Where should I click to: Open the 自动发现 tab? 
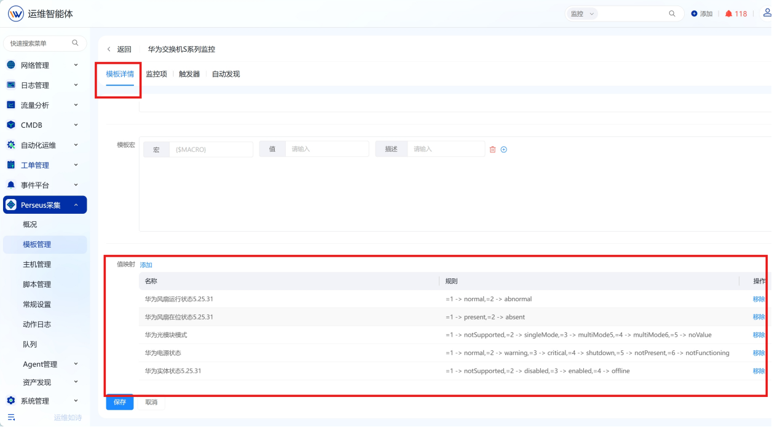pyautogui.click(x=226, y=74)
